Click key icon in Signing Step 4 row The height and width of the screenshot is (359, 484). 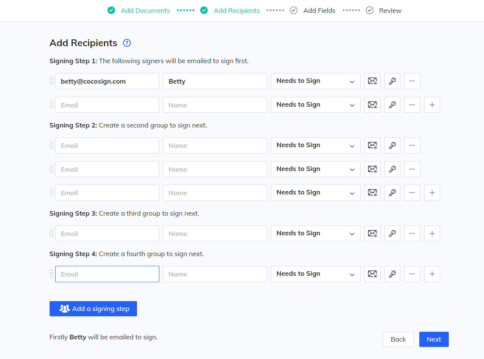tap(392, 274)
